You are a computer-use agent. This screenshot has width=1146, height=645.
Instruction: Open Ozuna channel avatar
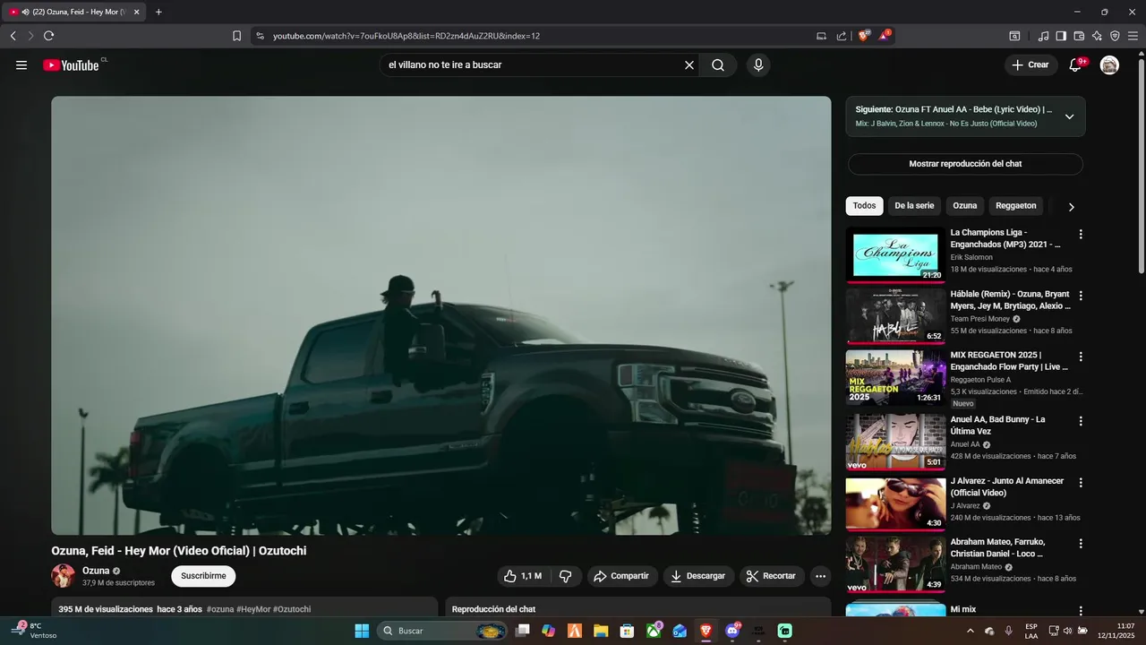pos(63,575)
